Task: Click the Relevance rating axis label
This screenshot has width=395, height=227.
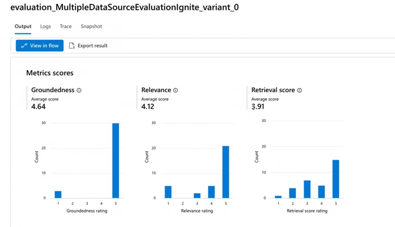Action: 197,211
